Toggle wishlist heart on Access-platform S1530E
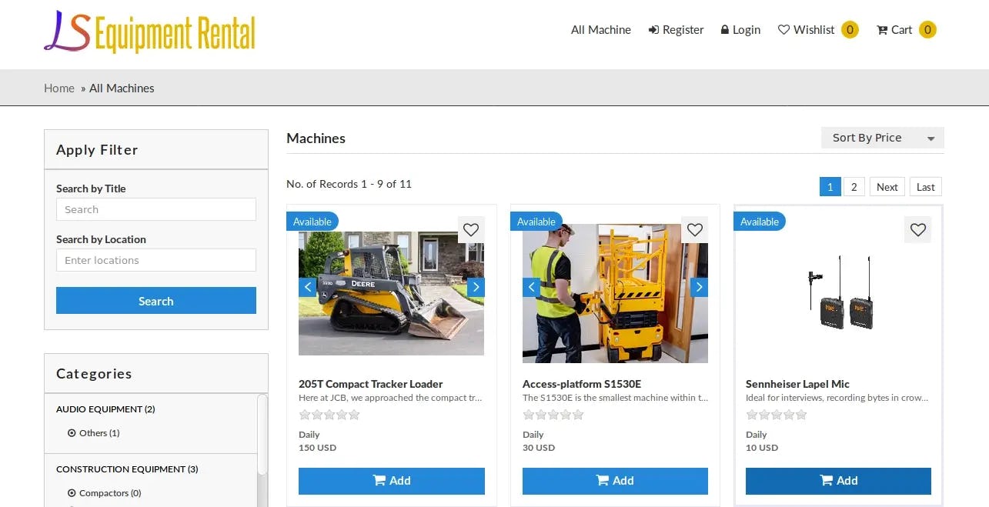The image size is (989, 507). pos(694,229)
